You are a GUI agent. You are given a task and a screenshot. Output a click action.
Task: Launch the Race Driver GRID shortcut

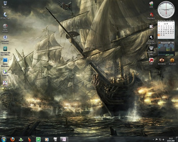[x=151, y=51]
